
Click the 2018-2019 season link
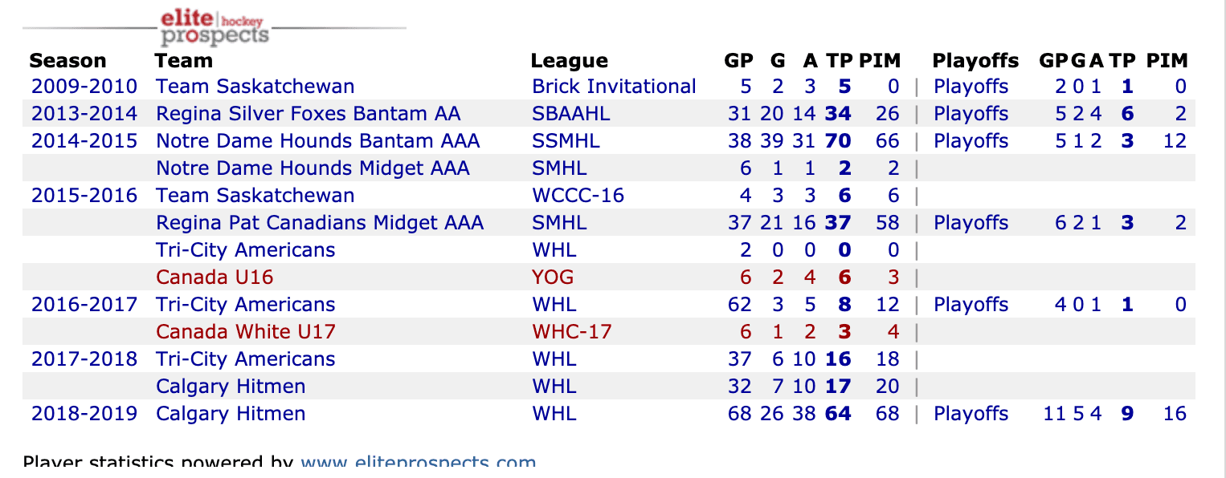pyautogui.click(x=84, y=414)
